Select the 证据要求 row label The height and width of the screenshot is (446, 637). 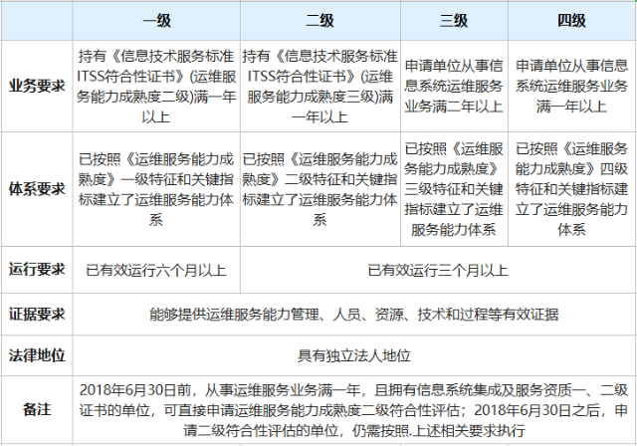(37, 314)
